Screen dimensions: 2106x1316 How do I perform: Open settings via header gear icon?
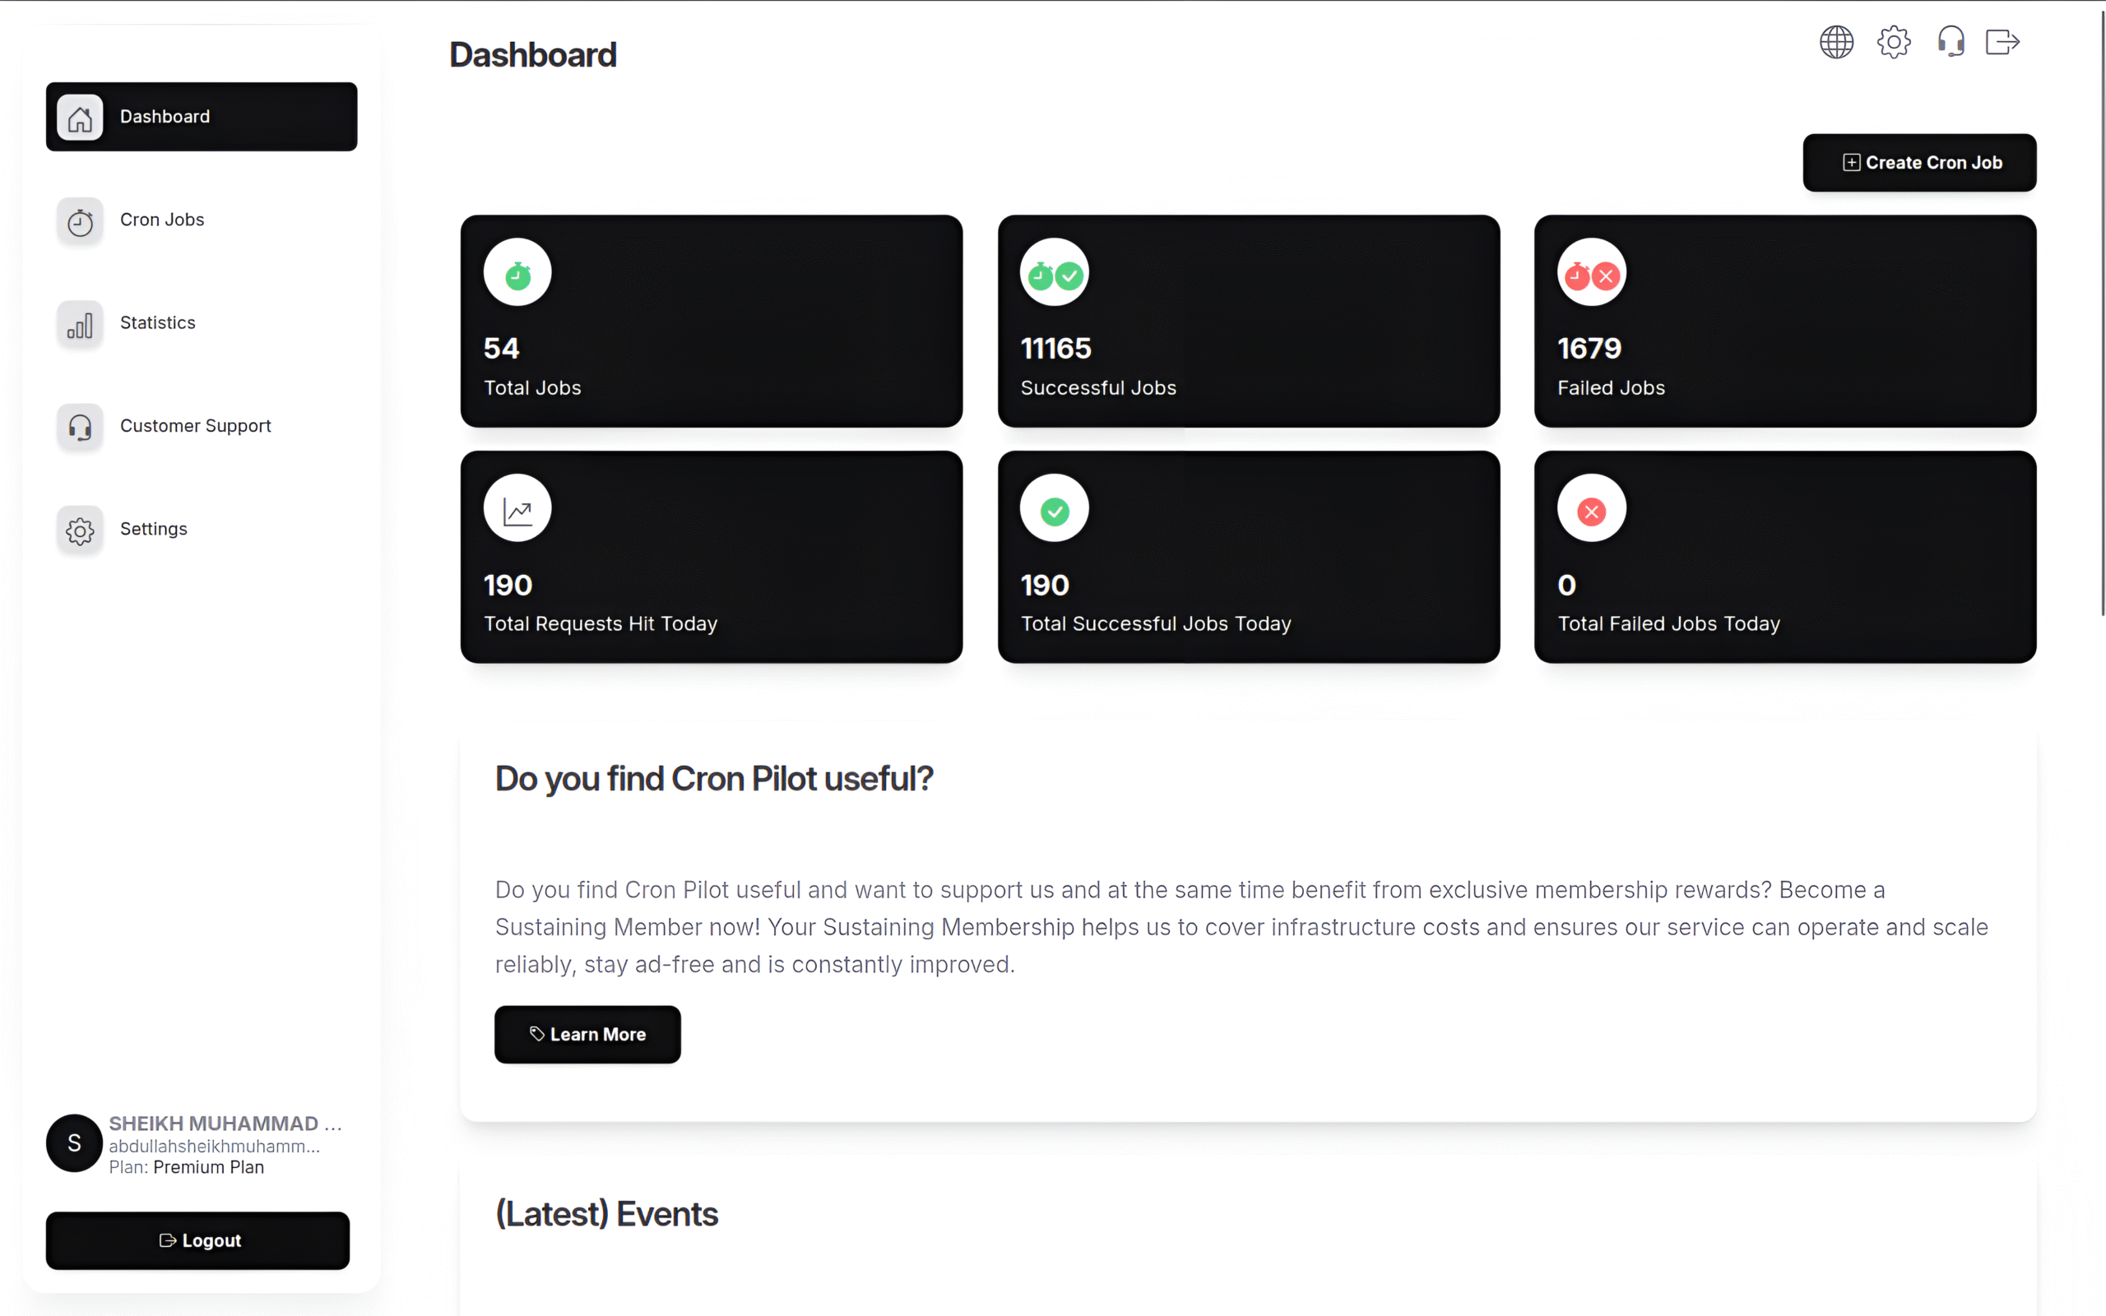point(1894,42)
